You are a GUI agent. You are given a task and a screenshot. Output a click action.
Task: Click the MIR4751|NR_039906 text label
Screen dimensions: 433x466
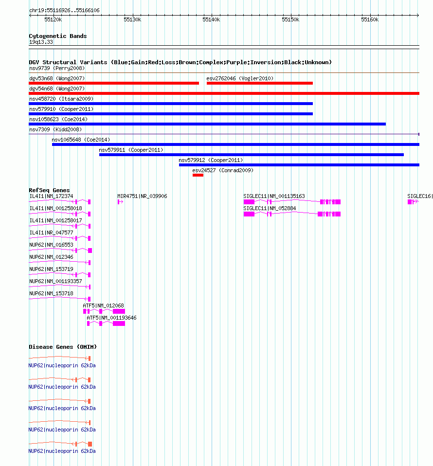[x=143, y=196]
